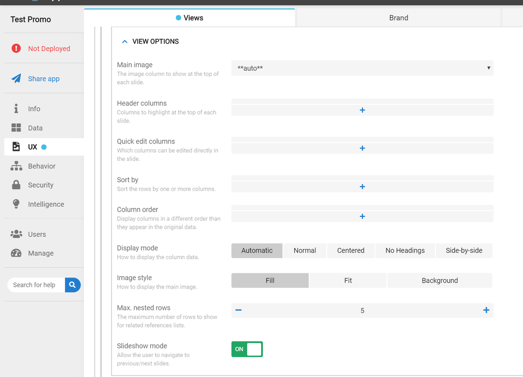Screen dimensions: 523x377
Task: Click the Security lock icon
Action: click(16, 185)
